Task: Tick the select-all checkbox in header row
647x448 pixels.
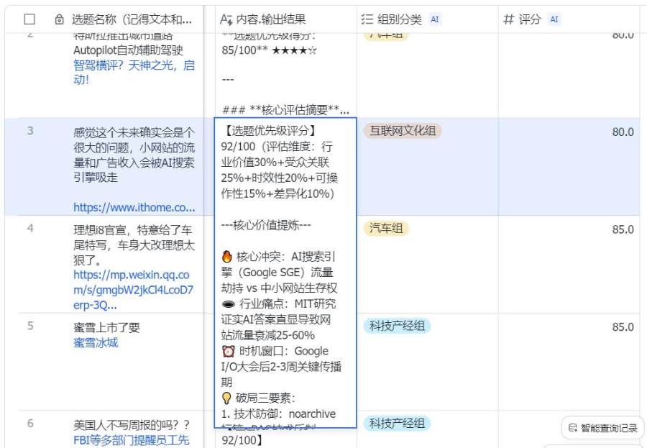Action: (29, 19)
